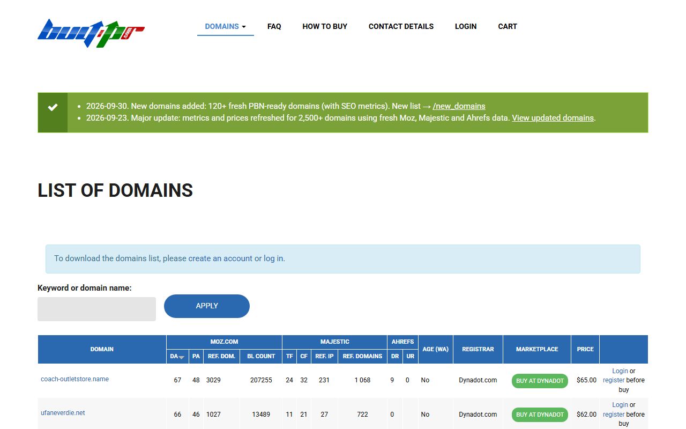The height and width of the screenshot is (429, 686).
Task: Click the $62.00 price cell
Action: [586, 415]
